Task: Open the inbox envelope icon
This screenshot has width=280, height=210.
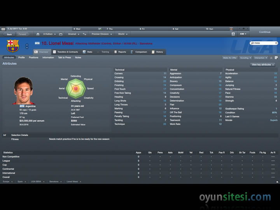Action: point(61,34)
